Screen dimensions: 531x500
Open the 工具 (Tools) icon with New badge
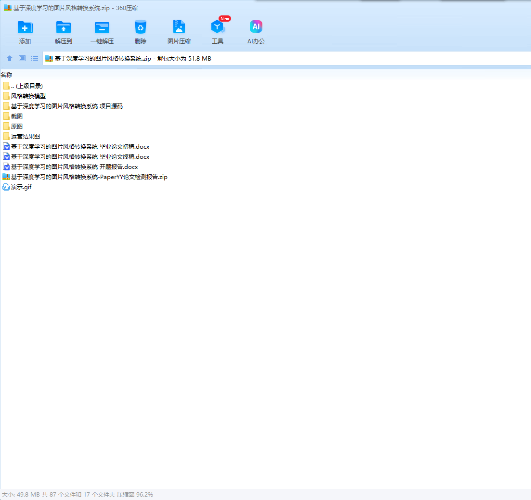[x=218, y=27]
